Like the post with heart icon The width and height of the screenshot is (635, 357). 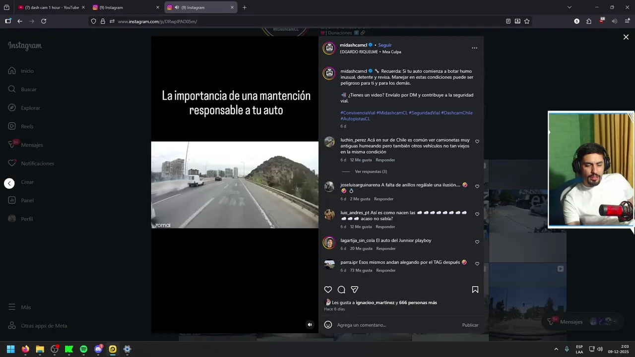tap(328, 290)
